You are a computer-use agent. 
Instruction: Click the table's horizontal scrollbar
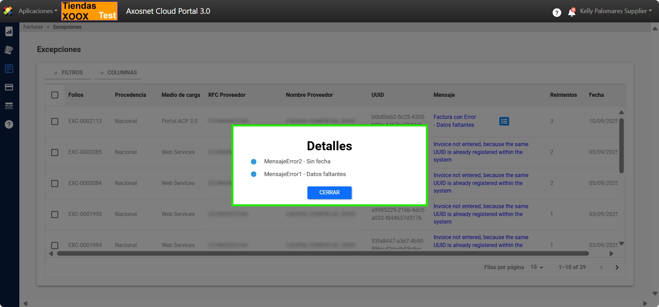[x=323, y=254]
